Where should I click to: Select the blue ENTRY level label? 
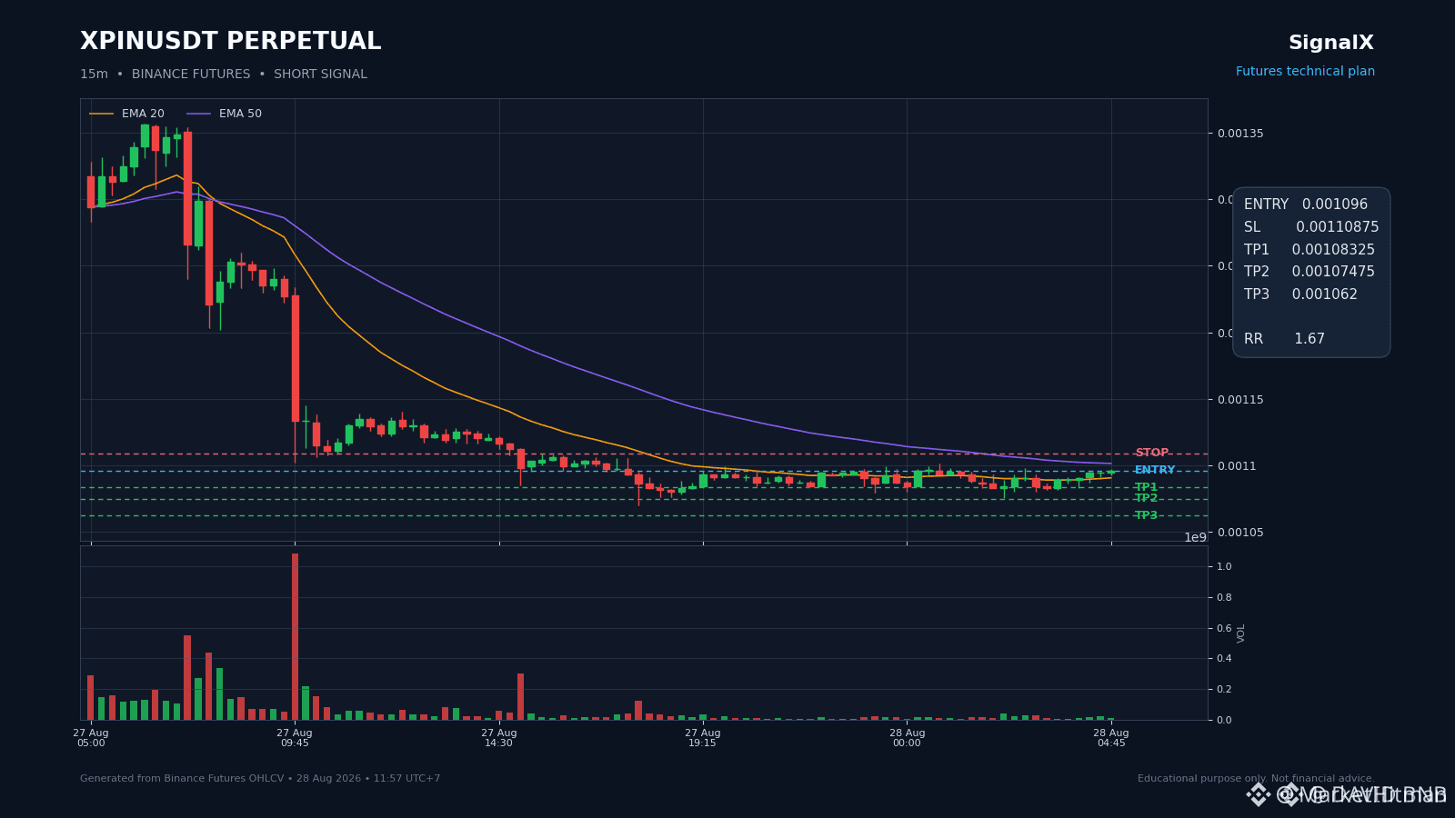(1155, 470)
